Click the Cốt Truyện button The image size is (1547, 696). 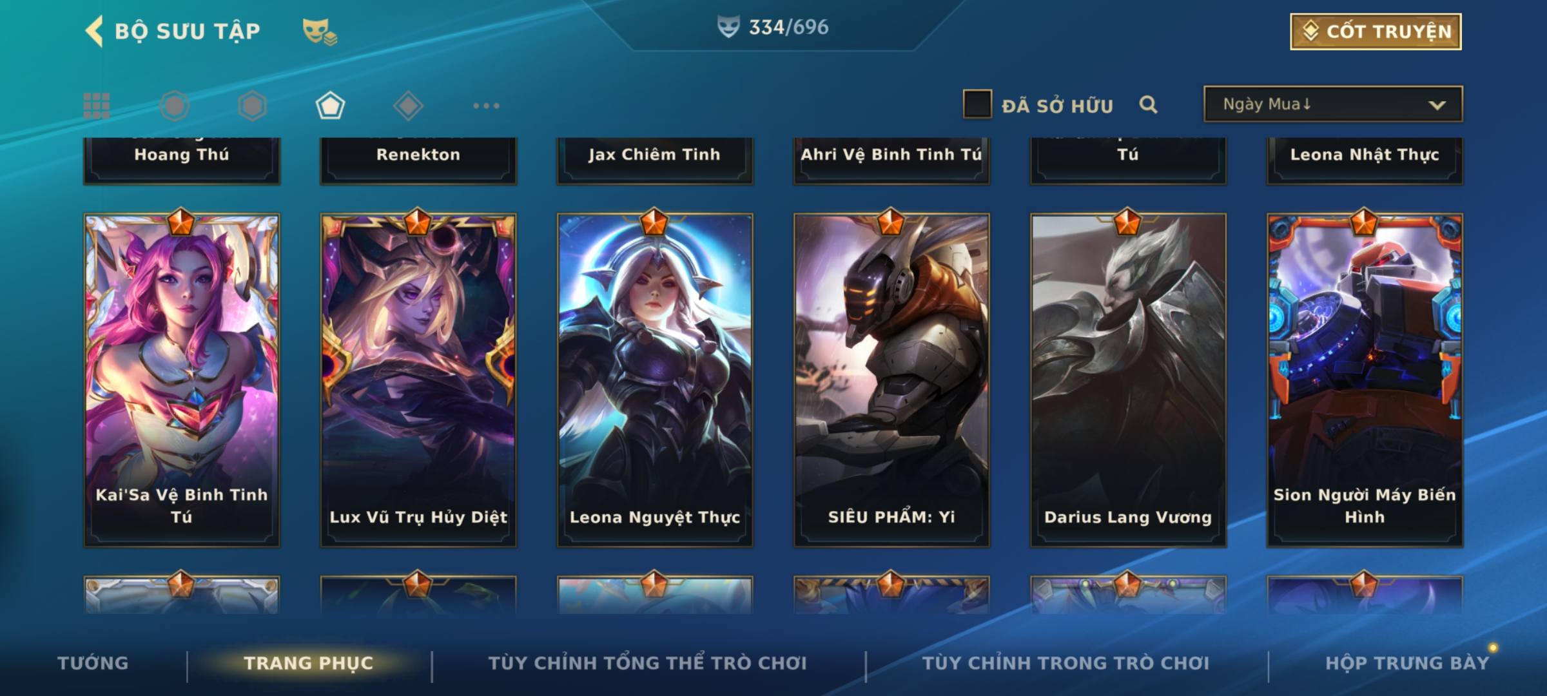1376,32
